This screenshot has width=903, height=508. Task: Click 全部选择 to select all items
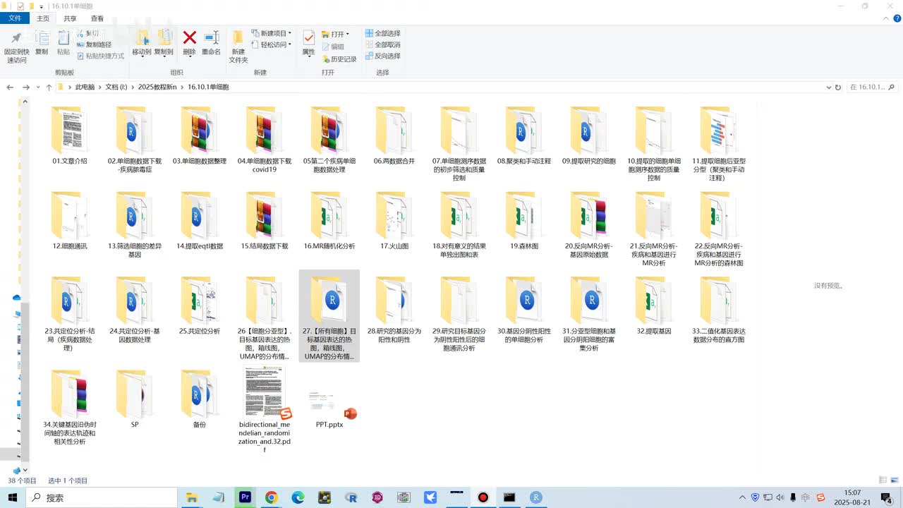[382, 33]
